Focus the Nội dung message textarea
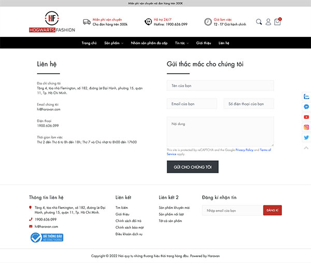This screenshot has height=263, width=311. (220, 132)
